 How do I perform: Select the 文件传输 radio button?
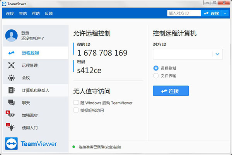156,76
